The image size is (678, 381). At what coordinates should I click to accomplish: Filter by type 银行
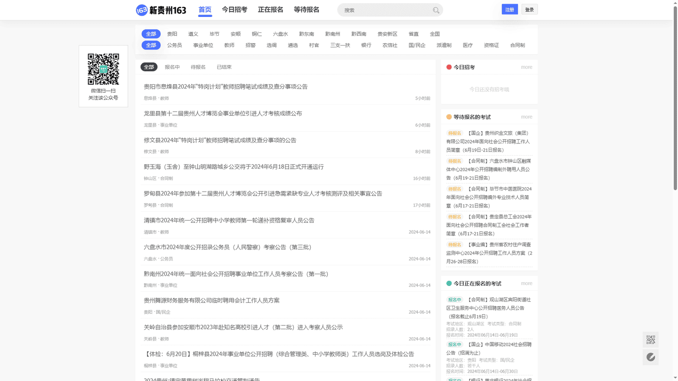(x=366, y=45)
